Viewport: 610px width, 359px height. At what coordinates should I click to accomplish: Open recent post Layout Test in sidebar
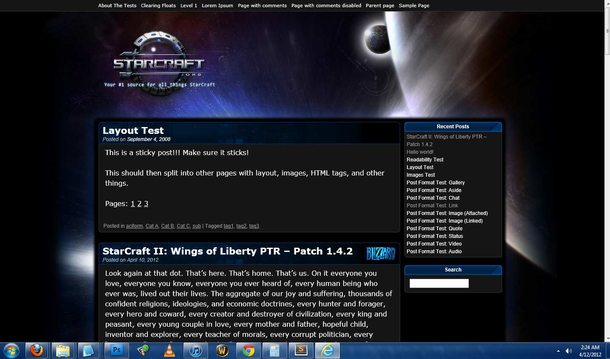pos(420,167)
